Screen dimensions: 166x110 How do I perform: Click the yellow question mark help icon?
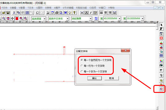[x=74, y=13]
